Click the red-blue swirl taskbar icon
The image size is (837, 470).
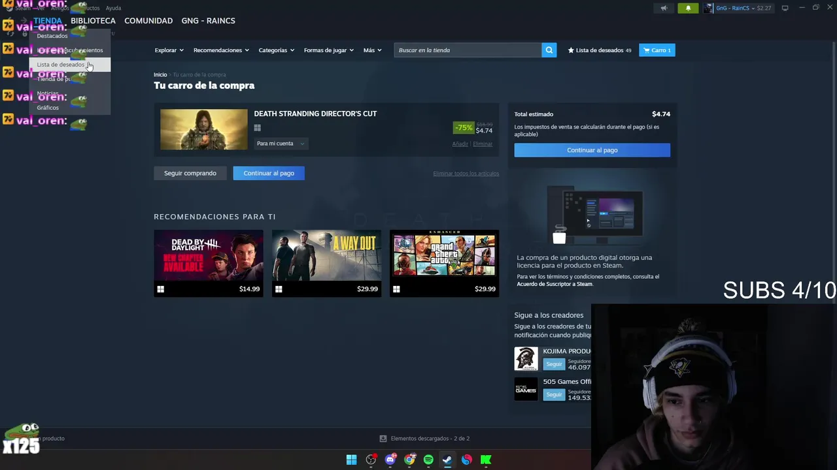point(467,460)
